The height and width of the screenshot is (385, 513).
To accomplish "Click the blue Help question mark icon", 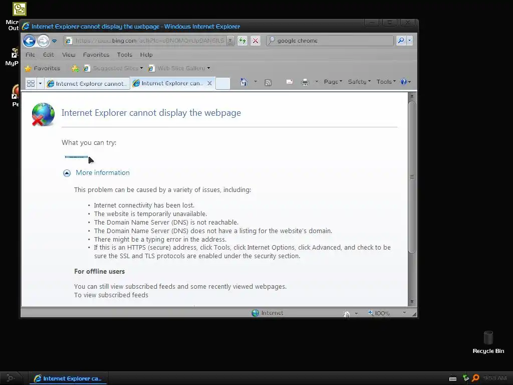I will [404, 82].
